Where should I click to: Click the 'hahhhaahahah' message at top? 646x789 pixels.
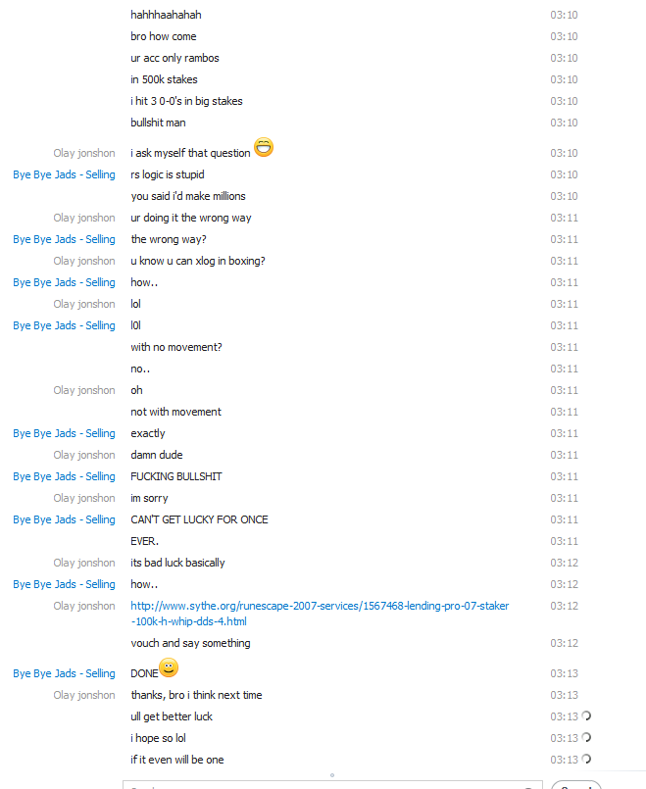[166, 15]
